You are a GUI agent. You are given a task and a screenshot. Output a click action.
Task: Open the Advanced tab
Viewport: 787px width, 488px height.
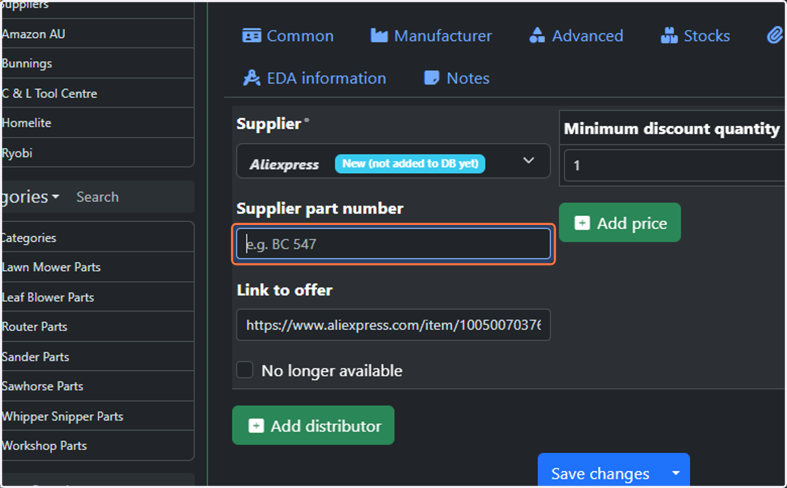coord(576,36)
